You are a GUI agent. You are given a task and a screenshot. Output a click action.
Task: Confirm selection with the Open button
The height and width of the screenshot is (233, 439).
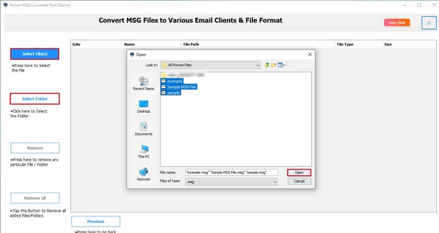tap(299, 173)
